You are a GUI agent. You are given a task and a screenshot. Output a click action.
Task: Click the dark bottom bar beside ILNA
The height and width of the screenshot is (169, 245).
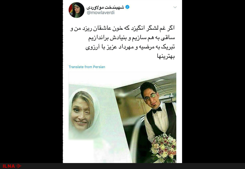coord(133,166)
